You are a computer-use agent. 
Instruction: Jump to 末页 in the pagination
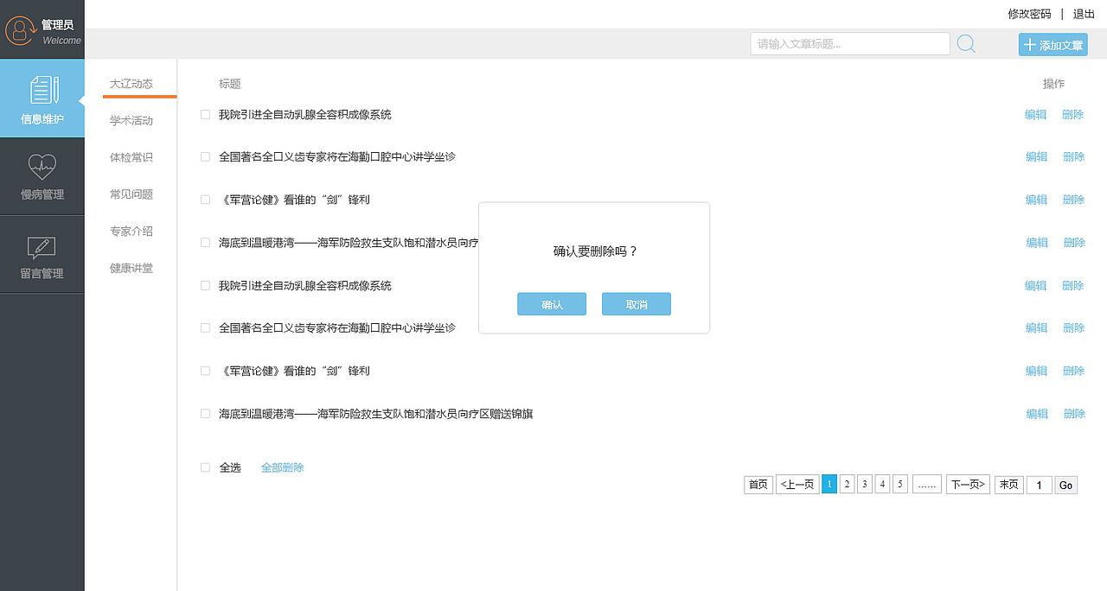pos(1009,485)
